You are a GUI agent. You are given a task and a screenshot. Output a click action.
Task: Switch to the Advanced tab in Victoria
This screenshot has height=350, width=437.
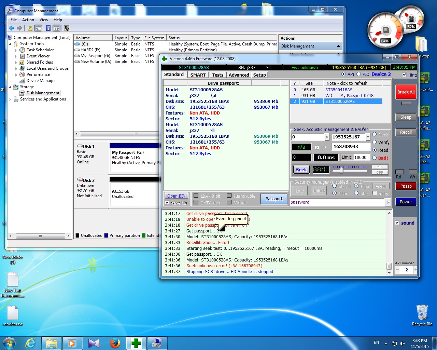(239, 75)
